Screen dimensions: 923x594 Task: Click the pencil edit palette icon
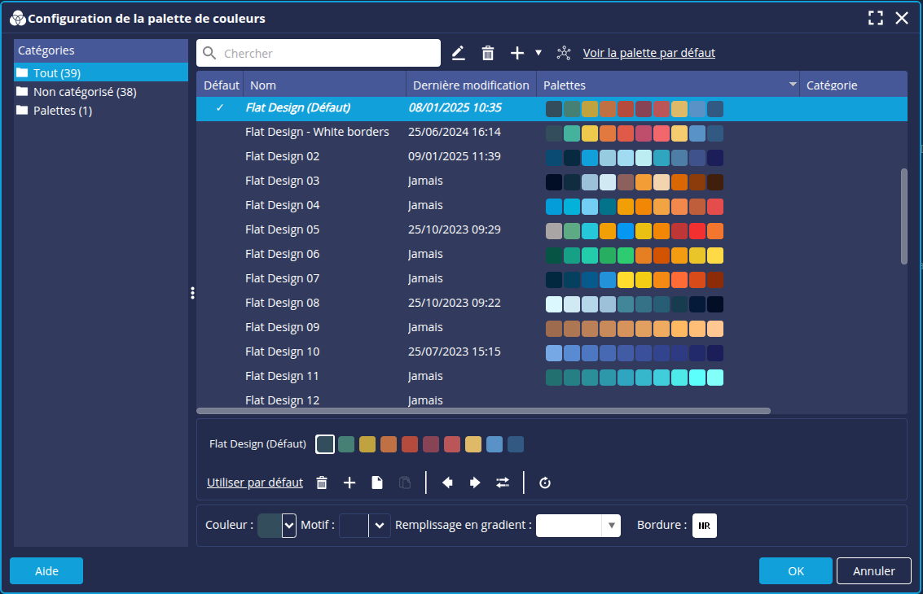pyautogui.click(x=458, y=53)
